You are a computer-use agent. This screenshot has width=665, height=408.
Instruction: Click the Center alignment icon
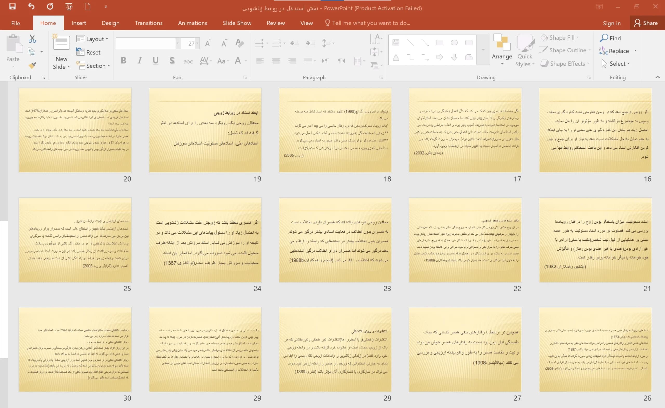click(276, 61)
